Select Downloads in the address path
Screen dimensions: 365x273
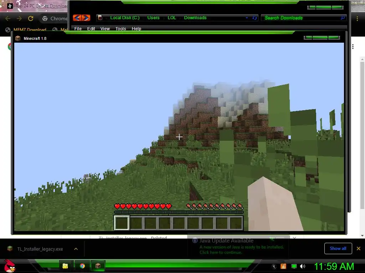(195, 18)
